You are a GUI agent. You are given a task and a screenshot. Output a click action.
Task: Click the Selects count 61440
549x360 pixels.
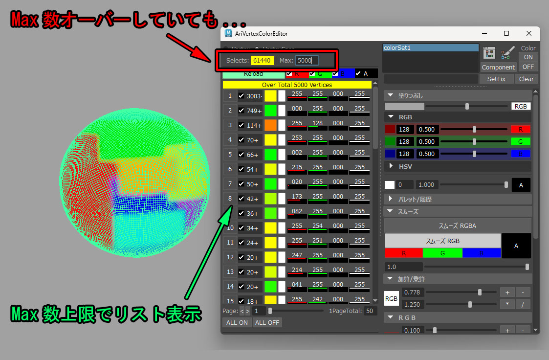coord(262,60)
